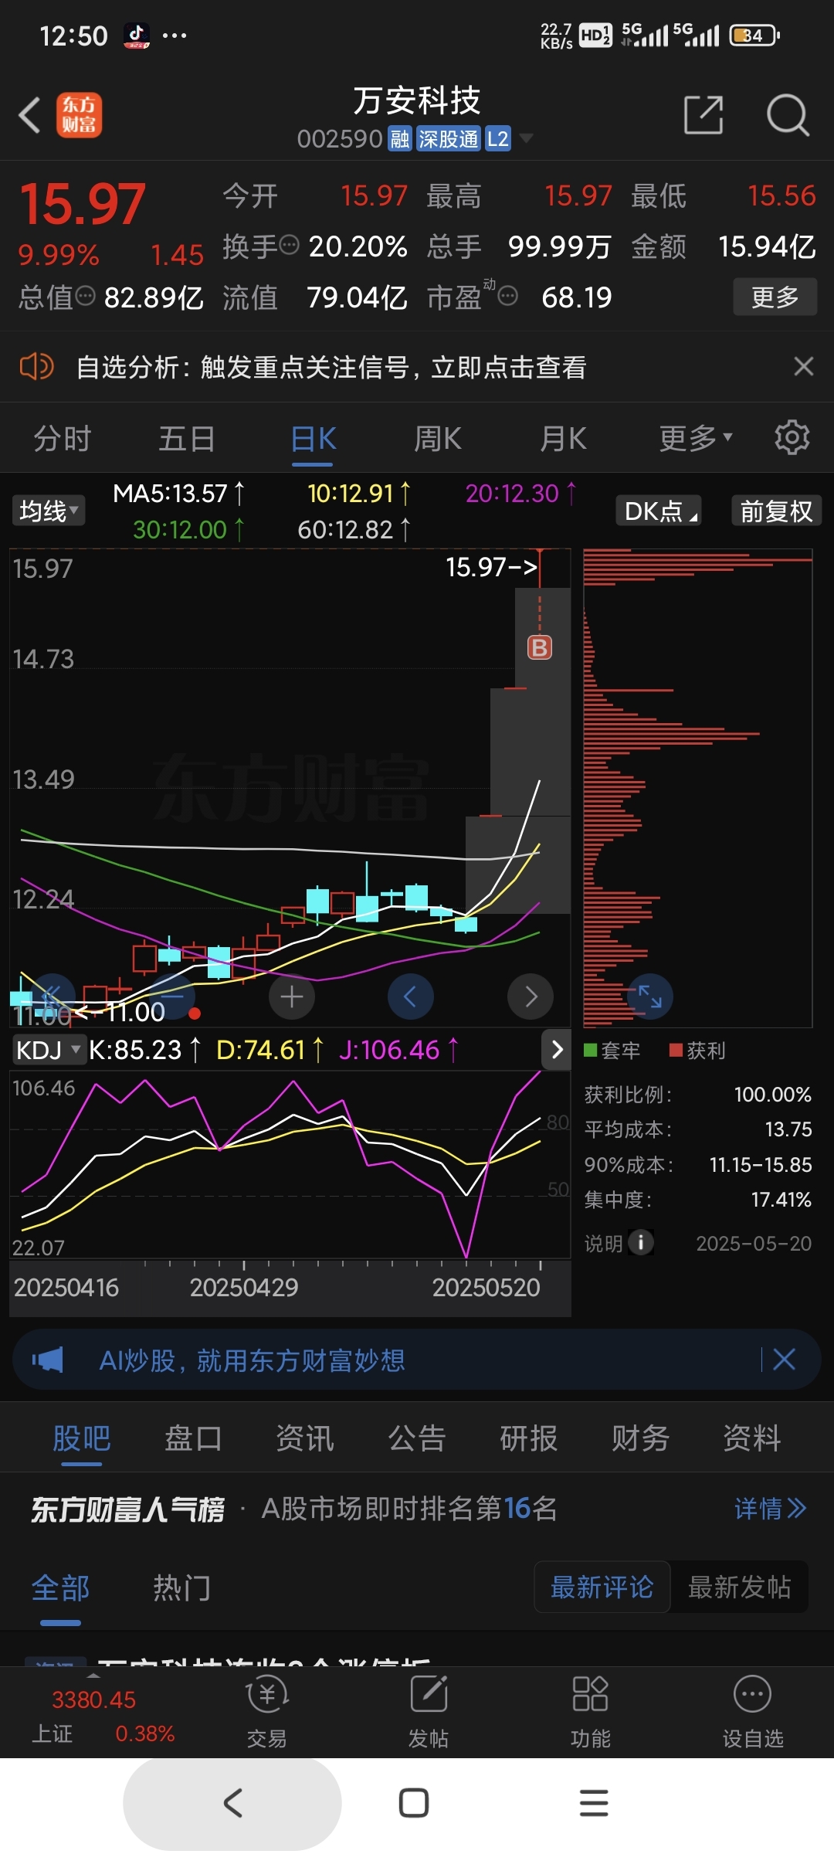Open the 资讯 tab

305,1438
